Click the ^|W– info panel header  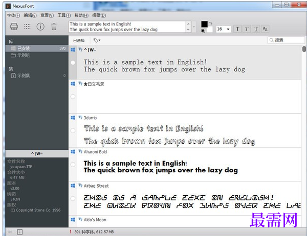coord(37,154)
